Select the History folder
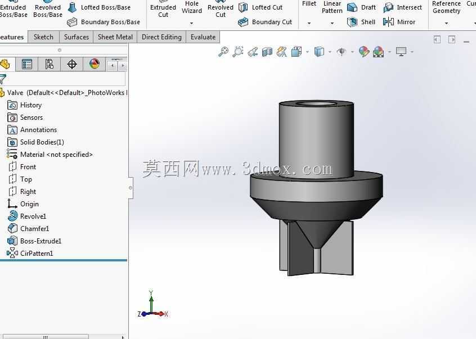Image resolution: width=476 pixels, height=339 pixels. (x=24, y=105)
